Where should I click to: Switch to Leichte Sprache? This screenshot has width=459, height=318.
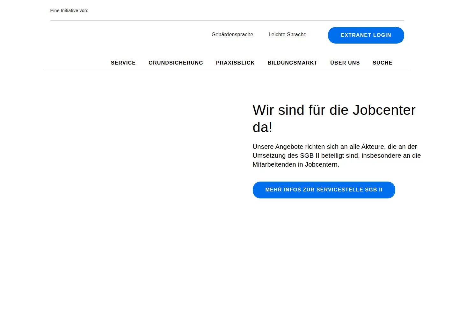(288, 34)
